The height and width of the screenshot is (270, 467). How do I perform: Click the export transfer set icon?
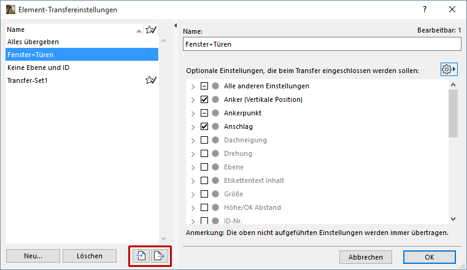159,256
